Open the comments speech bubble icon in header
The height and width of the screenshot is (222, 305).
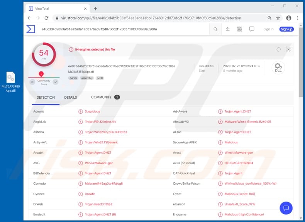pos(252,29)
